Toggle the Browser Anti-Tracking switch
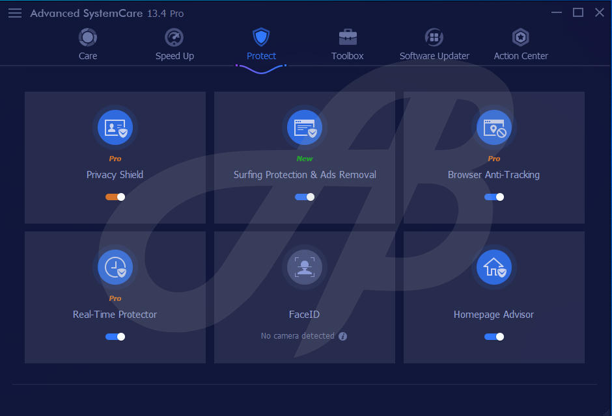Screen dimensions: 612x416 (x=494, y=197)
